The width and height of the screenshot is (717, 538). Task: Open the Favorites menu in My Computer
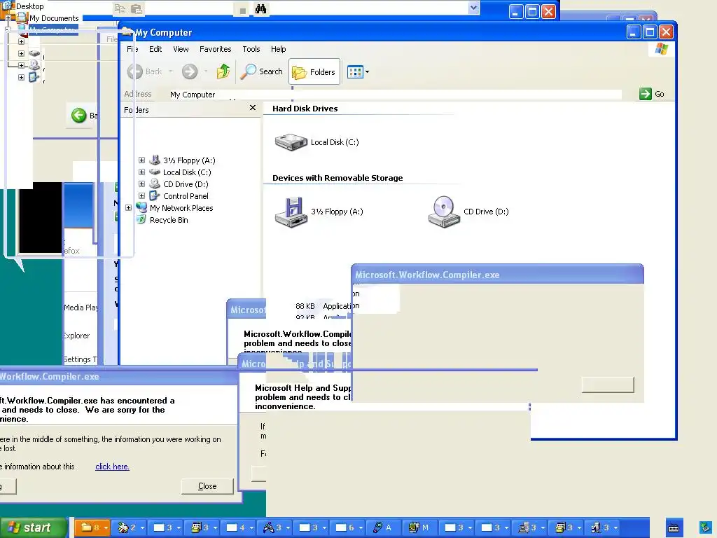pyautogui.click(x=216, y=49)
